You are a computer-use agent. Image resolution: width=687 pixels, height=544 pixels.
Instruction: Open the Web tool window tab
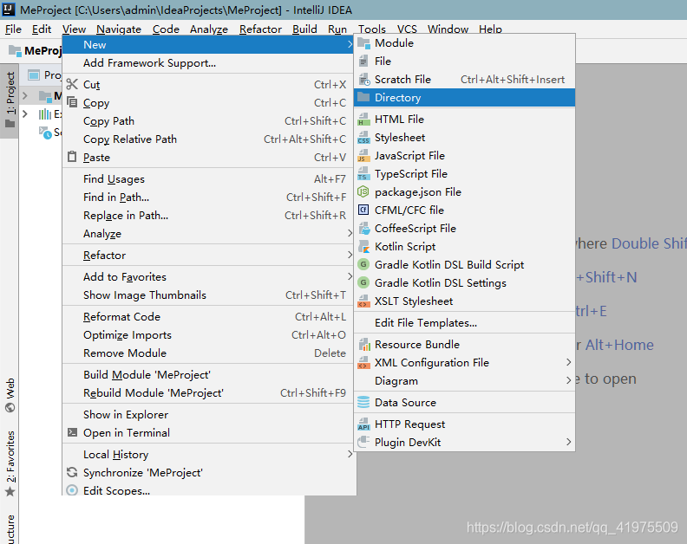tap(10, 395)
